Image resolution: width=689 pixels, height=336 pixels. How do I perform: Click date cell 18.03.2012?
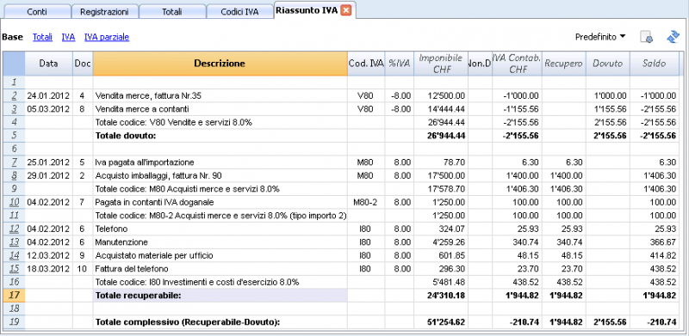[48, 268]
